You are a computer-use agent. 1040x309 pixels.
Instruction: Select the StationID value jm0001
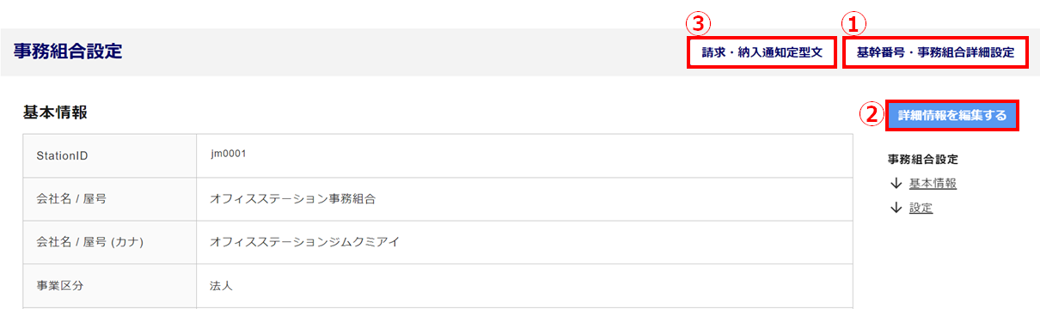point(229,154)
